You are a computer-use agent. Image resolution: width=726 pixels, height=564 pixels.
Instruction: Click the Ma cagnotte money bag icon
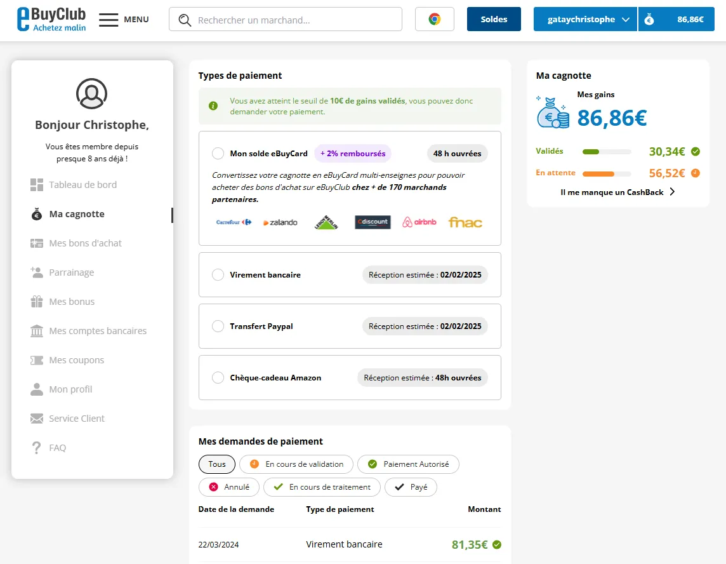[37, 214]
